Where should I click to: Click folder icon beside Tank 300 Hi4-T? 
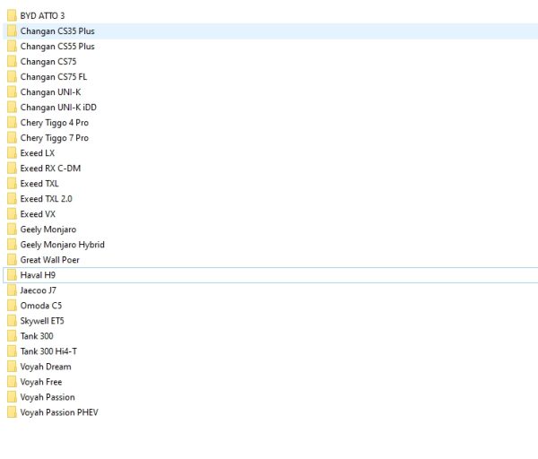click(12, 351)
